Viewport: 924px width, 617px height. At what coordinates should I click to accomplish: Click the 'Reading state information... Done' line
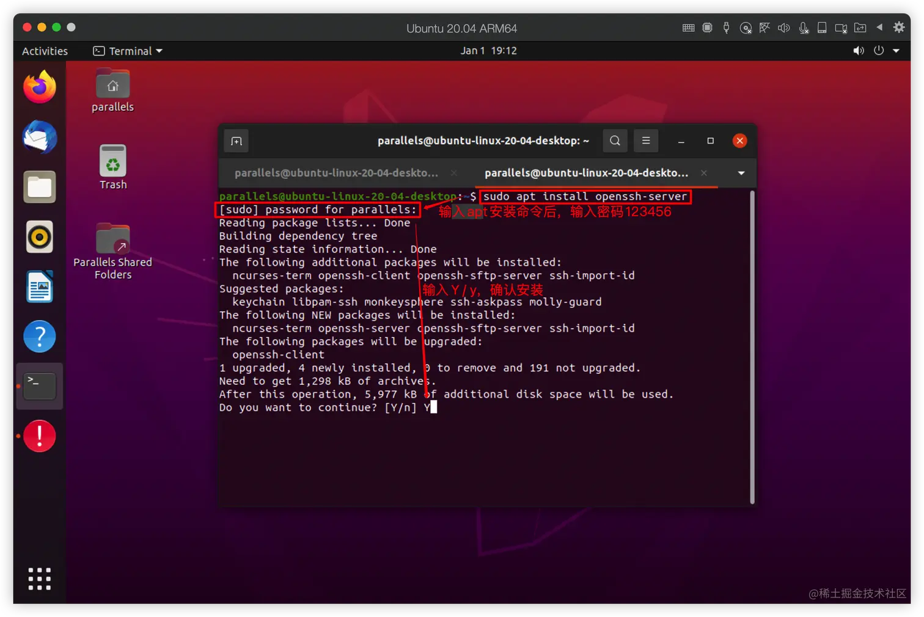[x=328, y=249]
